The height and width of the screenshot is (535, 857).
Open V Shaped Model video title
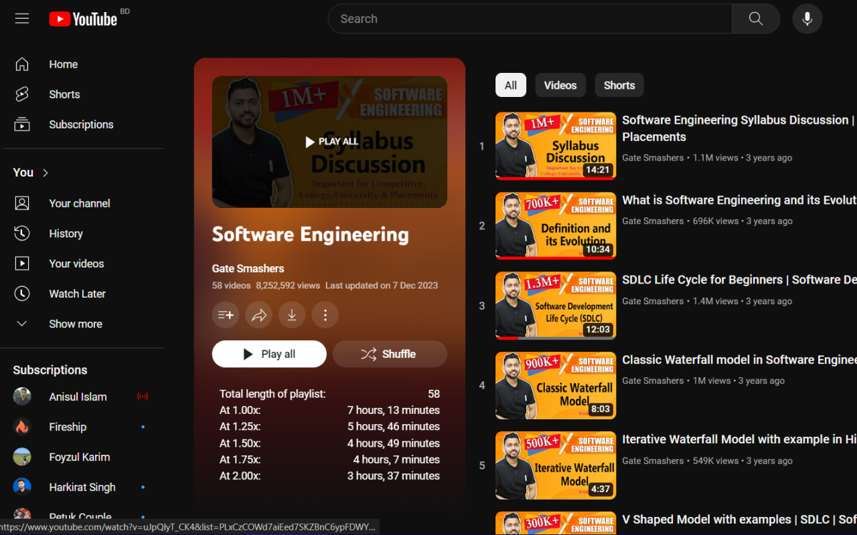739,520
